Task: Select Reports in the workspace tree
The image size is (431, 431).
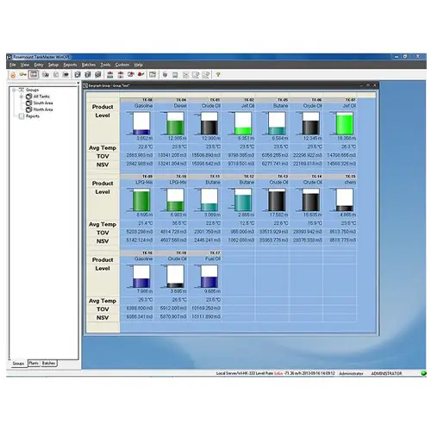Action: point(33,116)
